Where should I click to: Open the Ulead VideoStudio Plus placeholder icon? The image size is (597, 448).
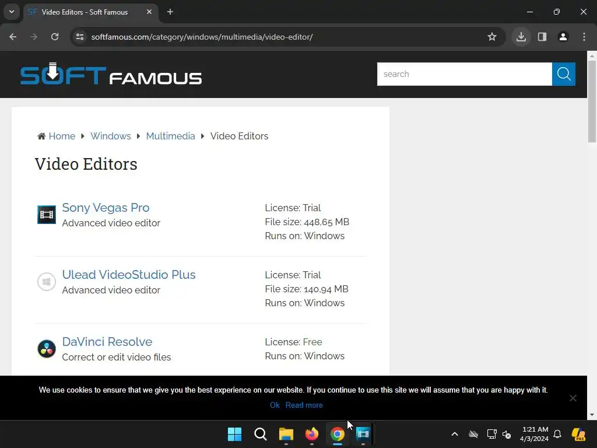[x=47, y=282]
